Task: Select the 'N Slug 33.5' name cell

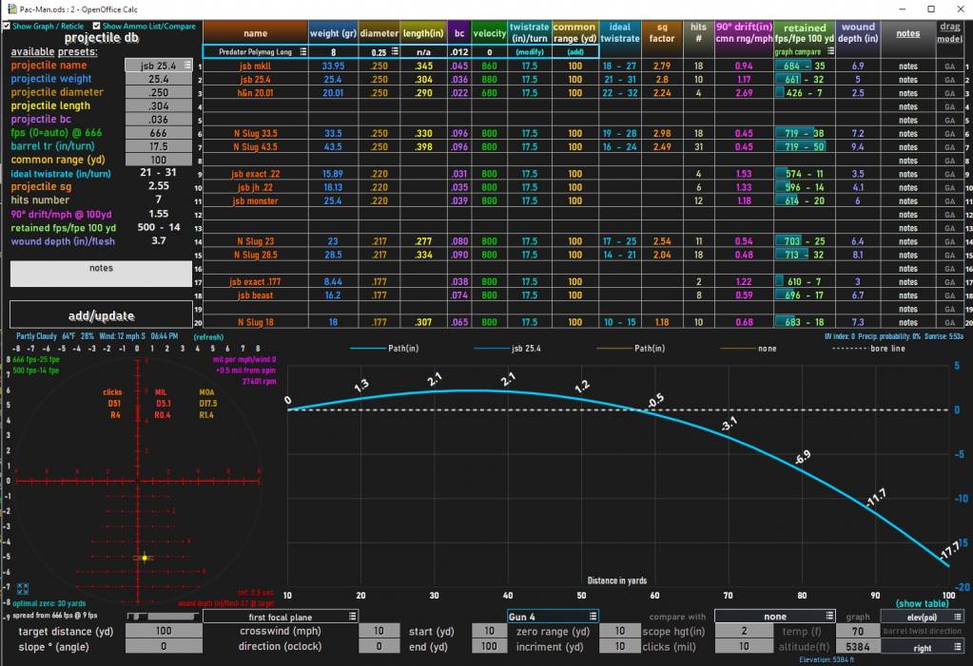Action: [255, 133]
